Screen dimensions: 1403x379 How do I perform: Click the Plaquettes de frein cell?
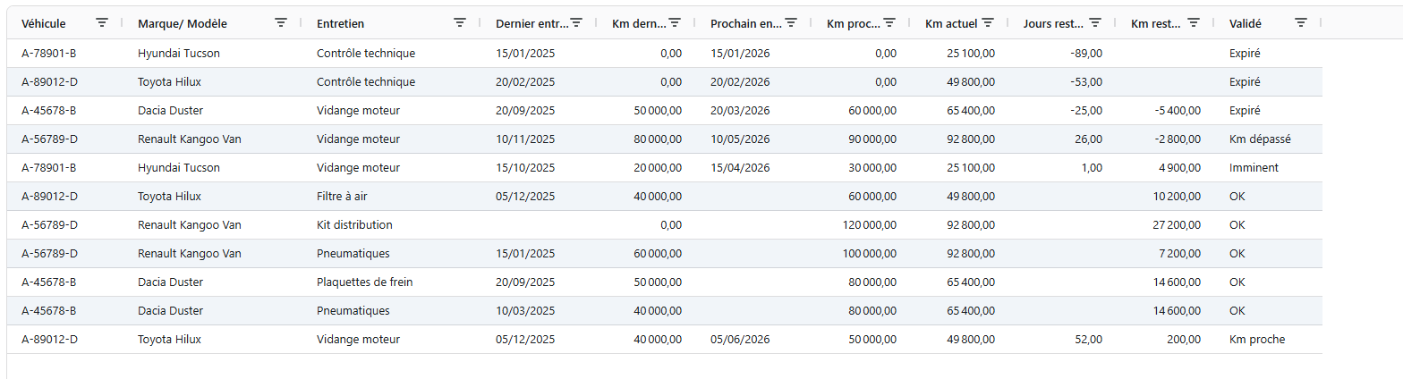(364, 282)
